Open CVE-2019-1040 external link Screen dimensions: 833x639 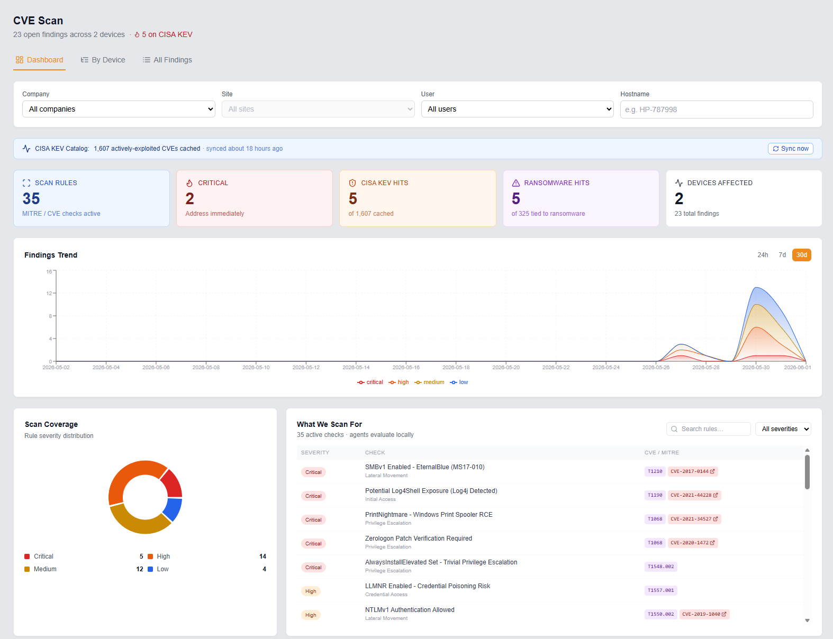pos(704,614)
